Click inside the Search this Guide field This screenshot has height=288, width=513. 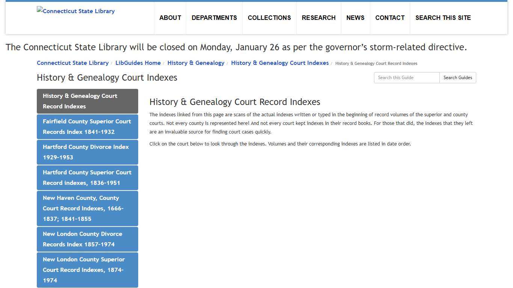point(406,78)
